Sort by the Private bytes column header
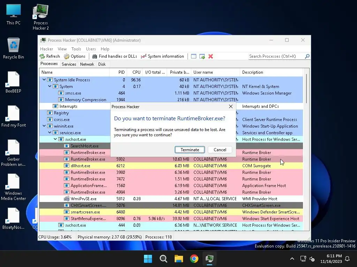This screenshot has height=267, width=357. [179, 72]
